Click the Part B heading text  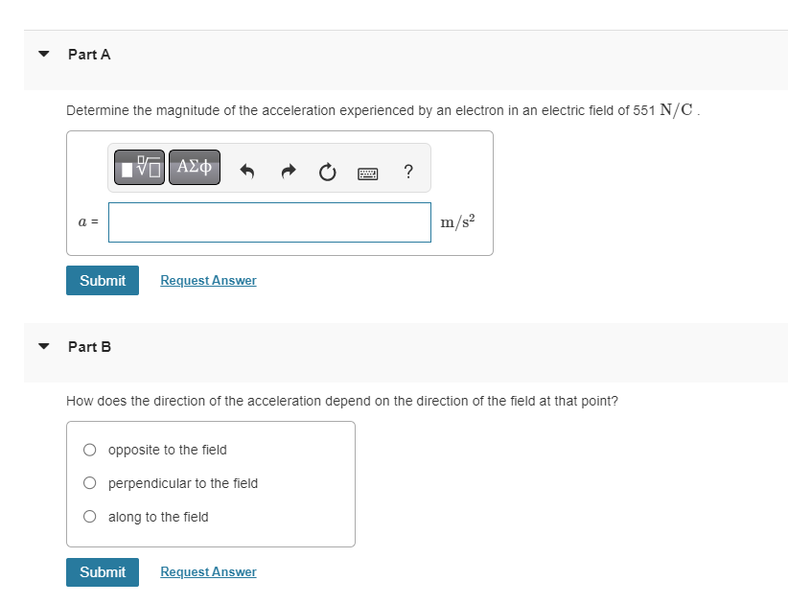click(89, 347)
